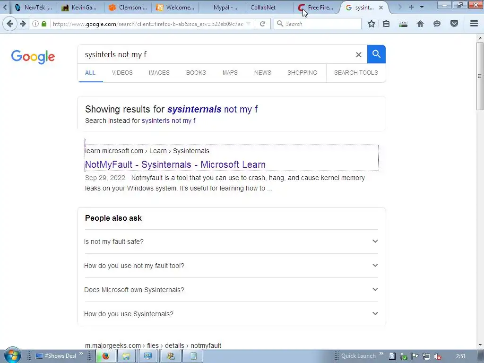Open the file explorer taskbar button
484x363 pixels.
[126, 356]
